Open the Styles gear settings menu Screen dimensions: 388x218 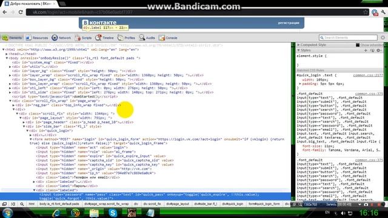click(x=378, y=50)
